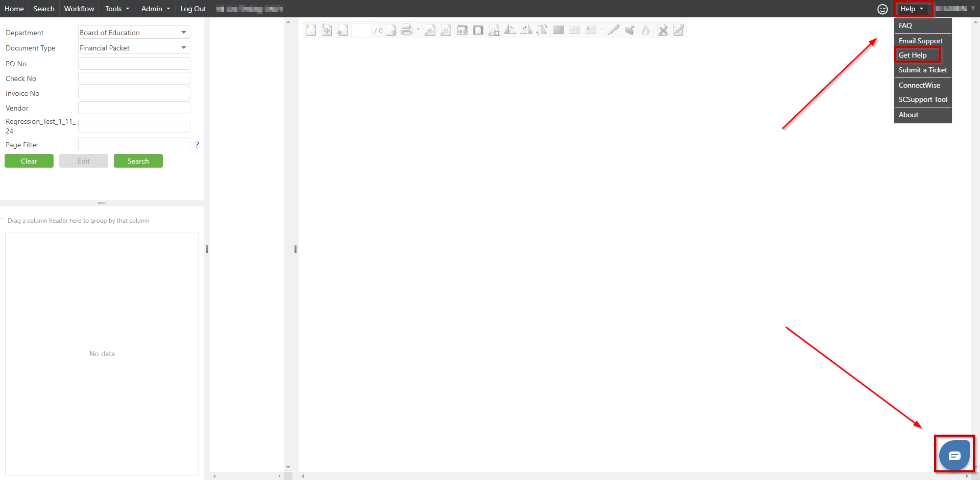Viewport: 980px width, 480px height.
Task: Open the print options dropdown arrow
Action: 418,30
